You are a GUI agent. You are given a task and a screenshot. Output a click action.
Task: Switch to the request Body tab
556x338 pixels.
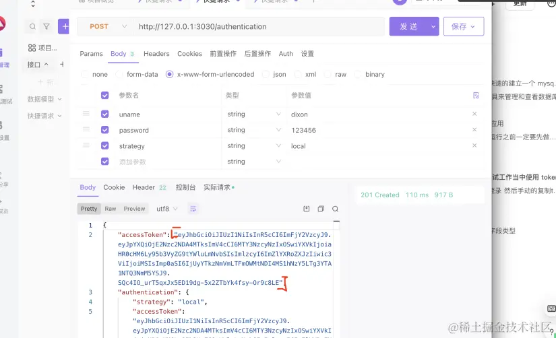coord(123,54)
